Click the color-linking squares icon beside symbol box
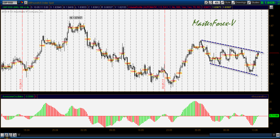The image size is (280, 139). pyautogui.click(x=22, y=2)
